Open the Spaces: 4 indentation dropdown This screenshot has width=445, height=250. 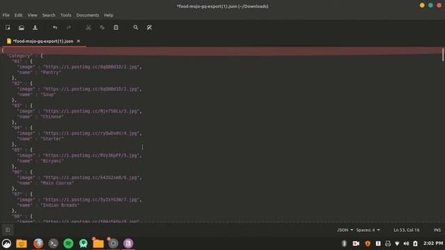368,230
